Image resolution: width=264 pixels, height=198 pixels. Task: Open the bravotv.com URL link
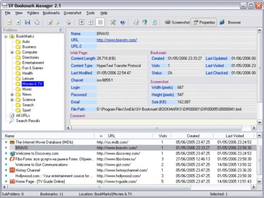point(117,40)
